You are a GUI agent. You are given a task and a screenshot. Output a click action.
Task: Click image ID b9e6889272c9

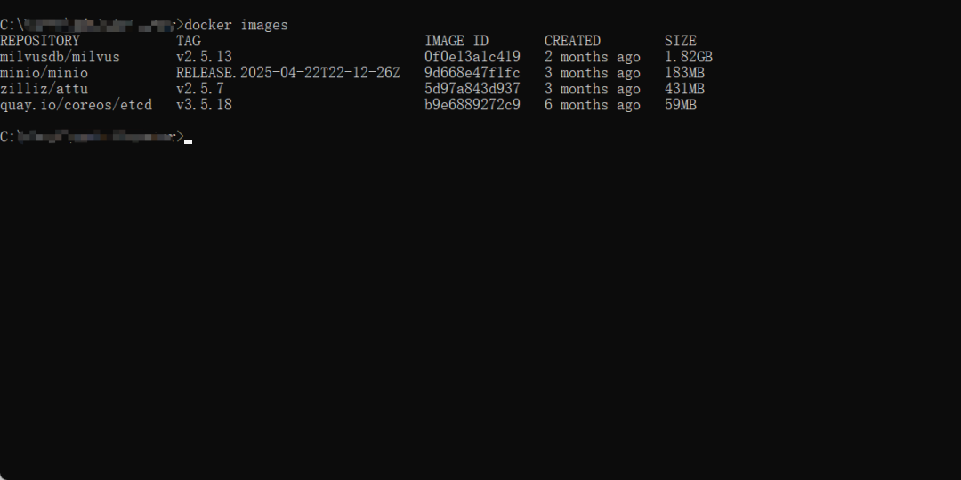pos(472,105)
